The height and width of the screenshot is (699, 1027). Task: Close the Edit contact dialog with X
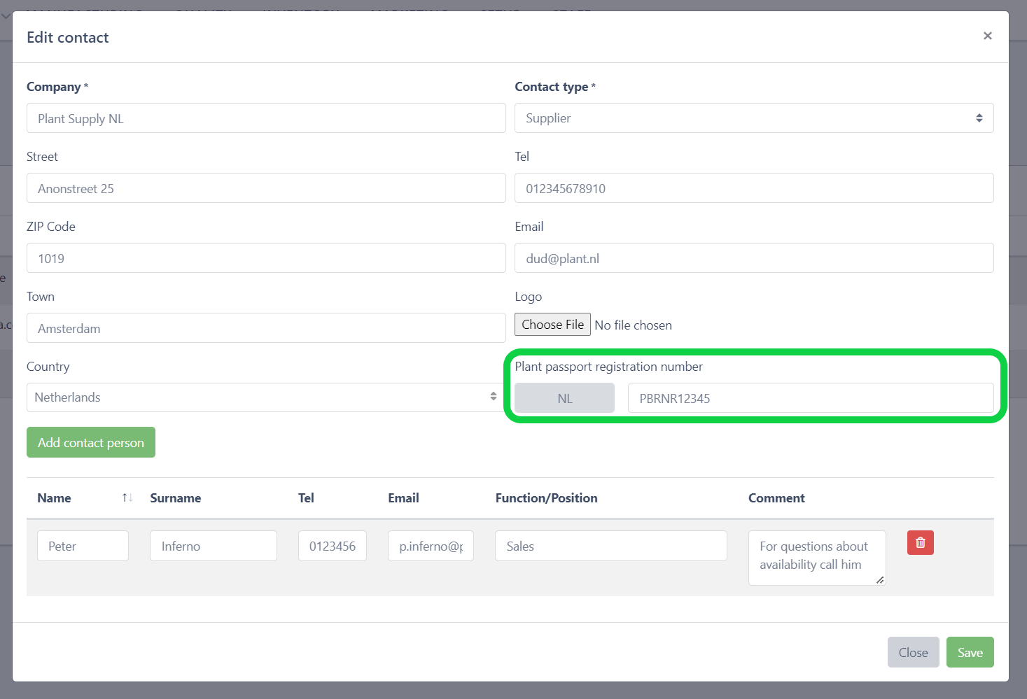987,36
